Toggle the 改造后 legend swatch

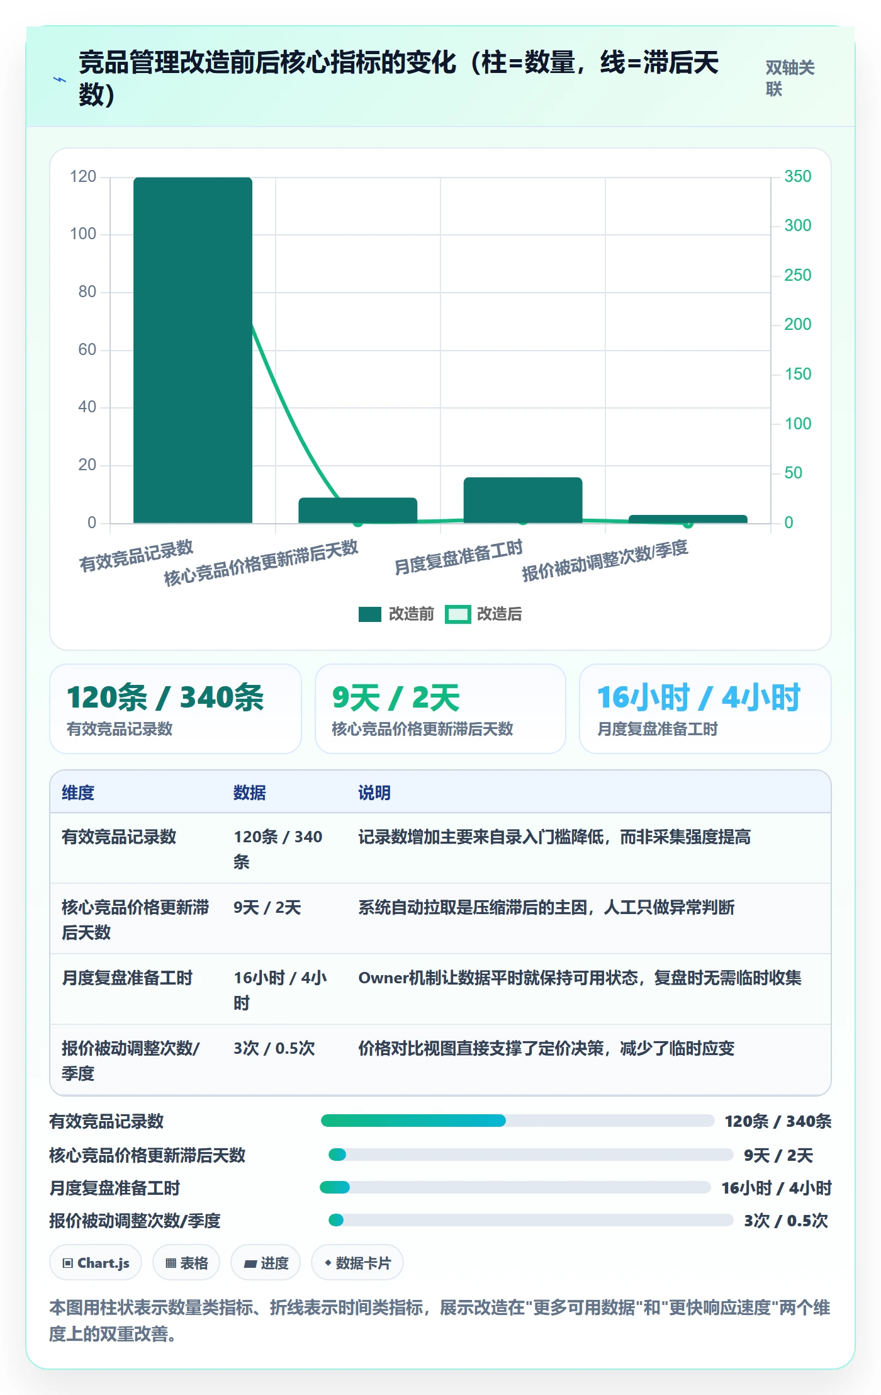click(457, 614)
